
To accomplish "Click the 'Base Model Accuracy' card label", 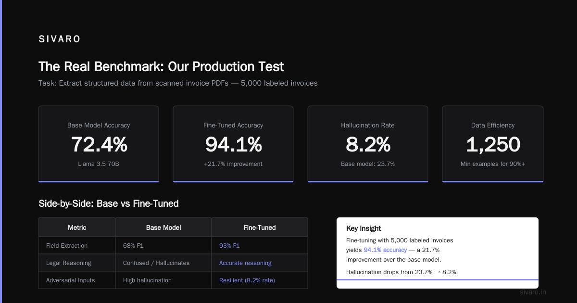I will 99,125.
